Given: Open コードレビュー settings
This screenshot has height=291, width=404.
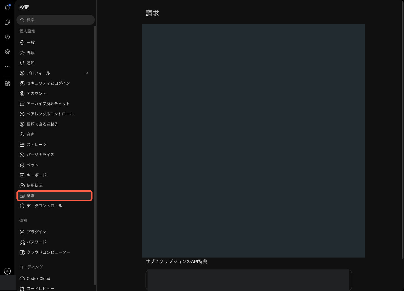Looking at the screenshot, I should [x=54, y=288].
